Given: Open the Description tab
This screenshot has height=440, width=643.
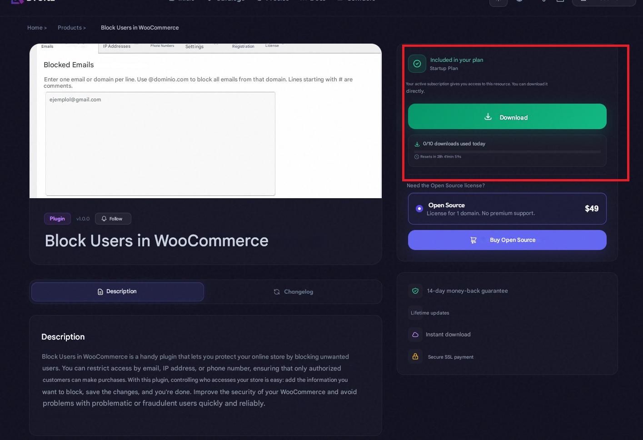Looking at the screenshot, I should point(117,292).
